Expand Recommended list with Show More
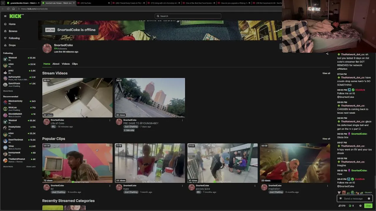Viewport: 376px width, 211px height. click(x=8, y=166)
